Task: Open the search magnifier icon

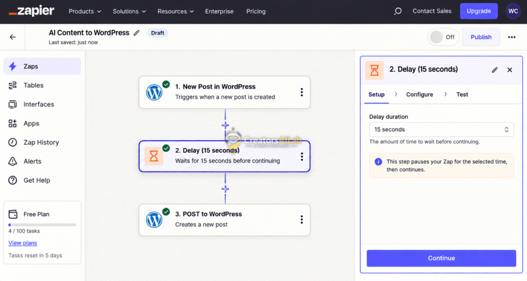Action: pos(398,11)
